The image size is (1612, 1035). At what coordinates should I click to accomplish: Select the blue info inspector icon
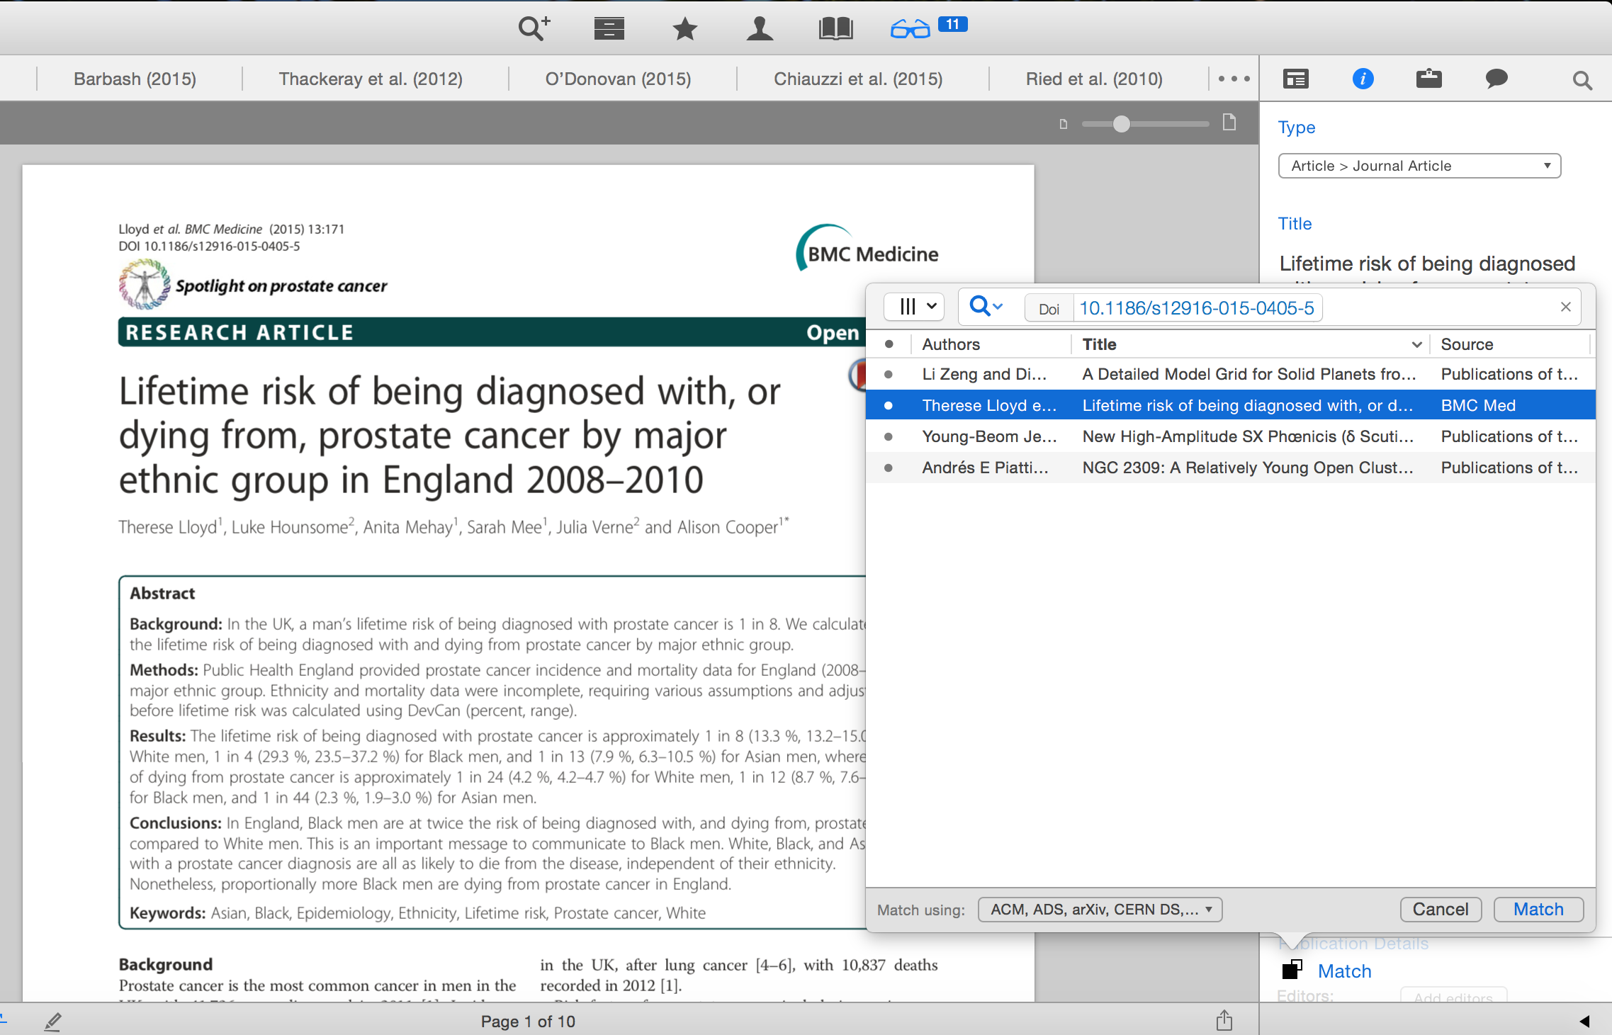[x=1363, y=79]
